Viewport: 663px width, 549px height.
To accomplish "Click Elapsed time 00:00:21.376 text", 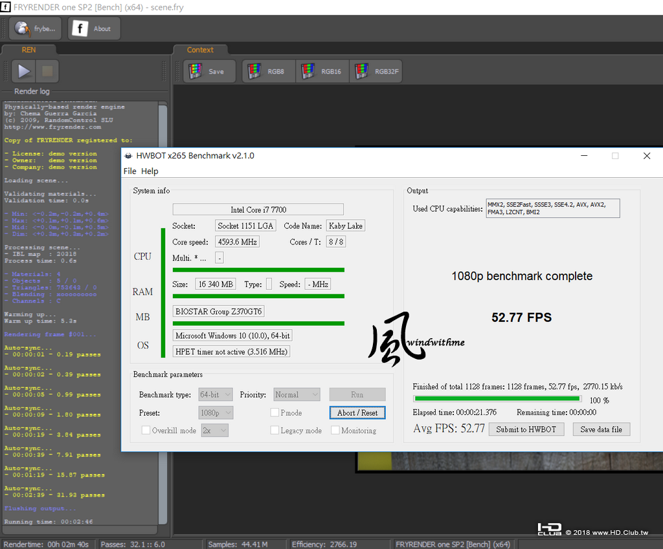I will click(x=455, y=413).
